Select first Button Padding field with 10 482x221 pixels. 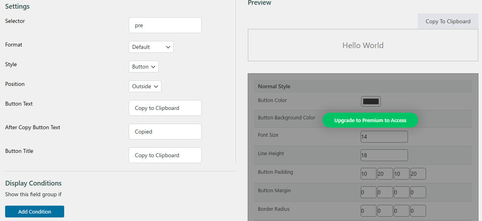click(x=369, y=174)
